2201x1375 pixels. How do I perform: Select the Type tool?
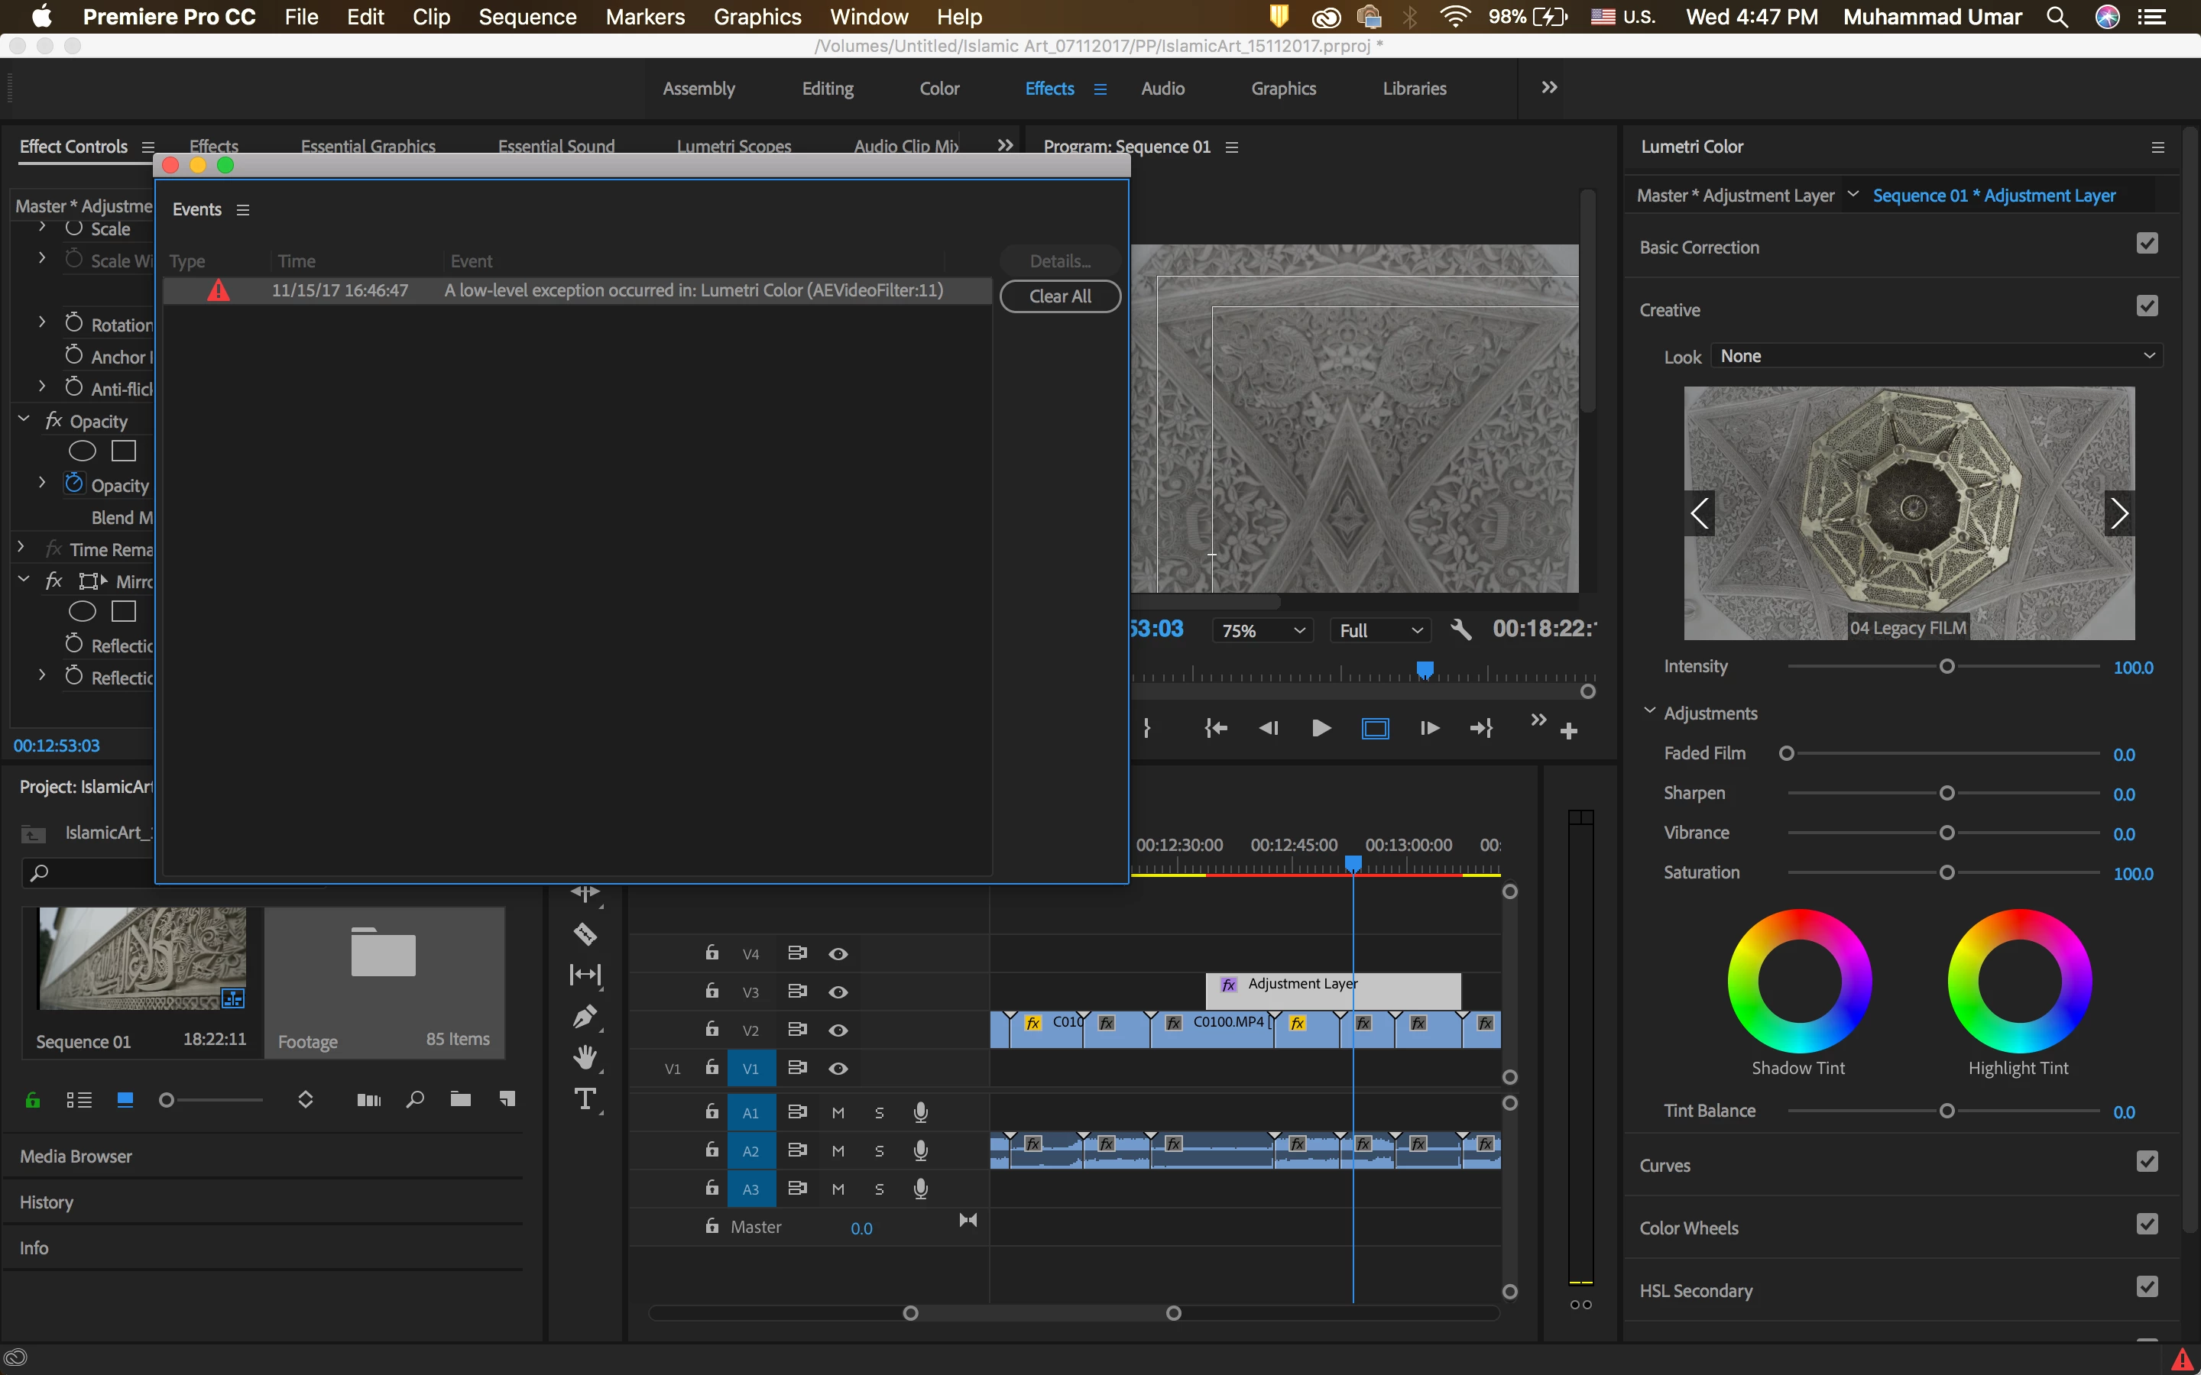click(585, 1099)
